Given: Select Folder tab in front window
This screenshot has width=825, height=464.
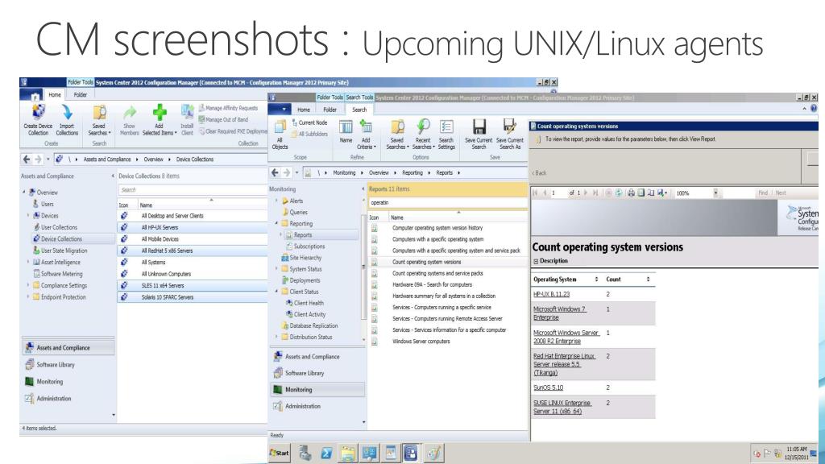Looking at the screenshot, I should click(330, 110).
